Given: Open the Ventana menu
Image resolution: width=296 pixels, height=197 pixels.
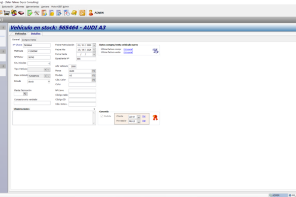Looking at the screenshot, I should (x=45, y=6).
